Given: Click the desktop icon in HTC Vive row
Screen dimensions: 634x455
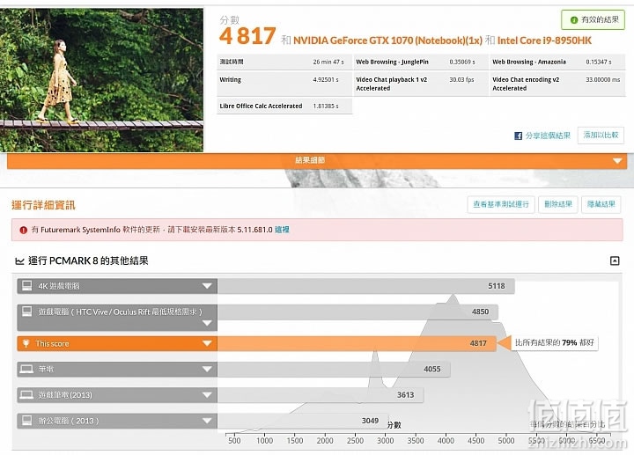Looking at the screenshot, I should coord(26,312).
